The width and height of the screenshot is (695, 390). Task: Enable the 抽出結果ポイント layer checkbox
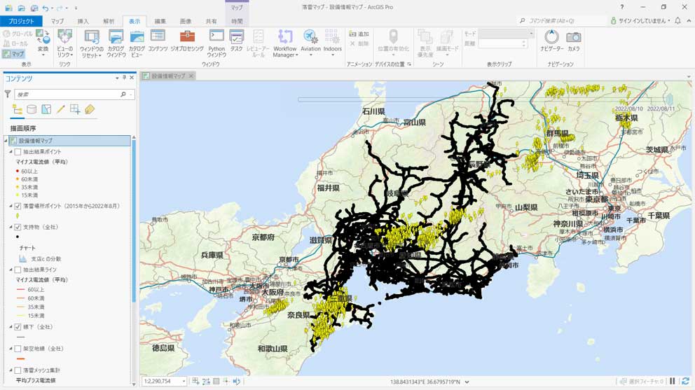click(18, 152)
